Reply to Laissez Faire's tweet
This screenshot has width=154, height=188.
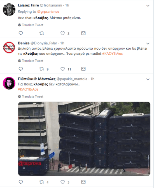coord(21,33)
